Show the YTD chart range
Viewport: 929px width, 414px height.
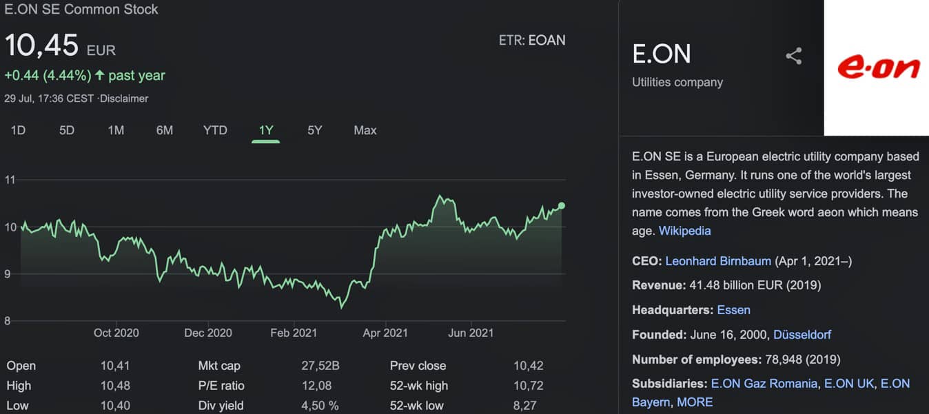coord(215,130)
